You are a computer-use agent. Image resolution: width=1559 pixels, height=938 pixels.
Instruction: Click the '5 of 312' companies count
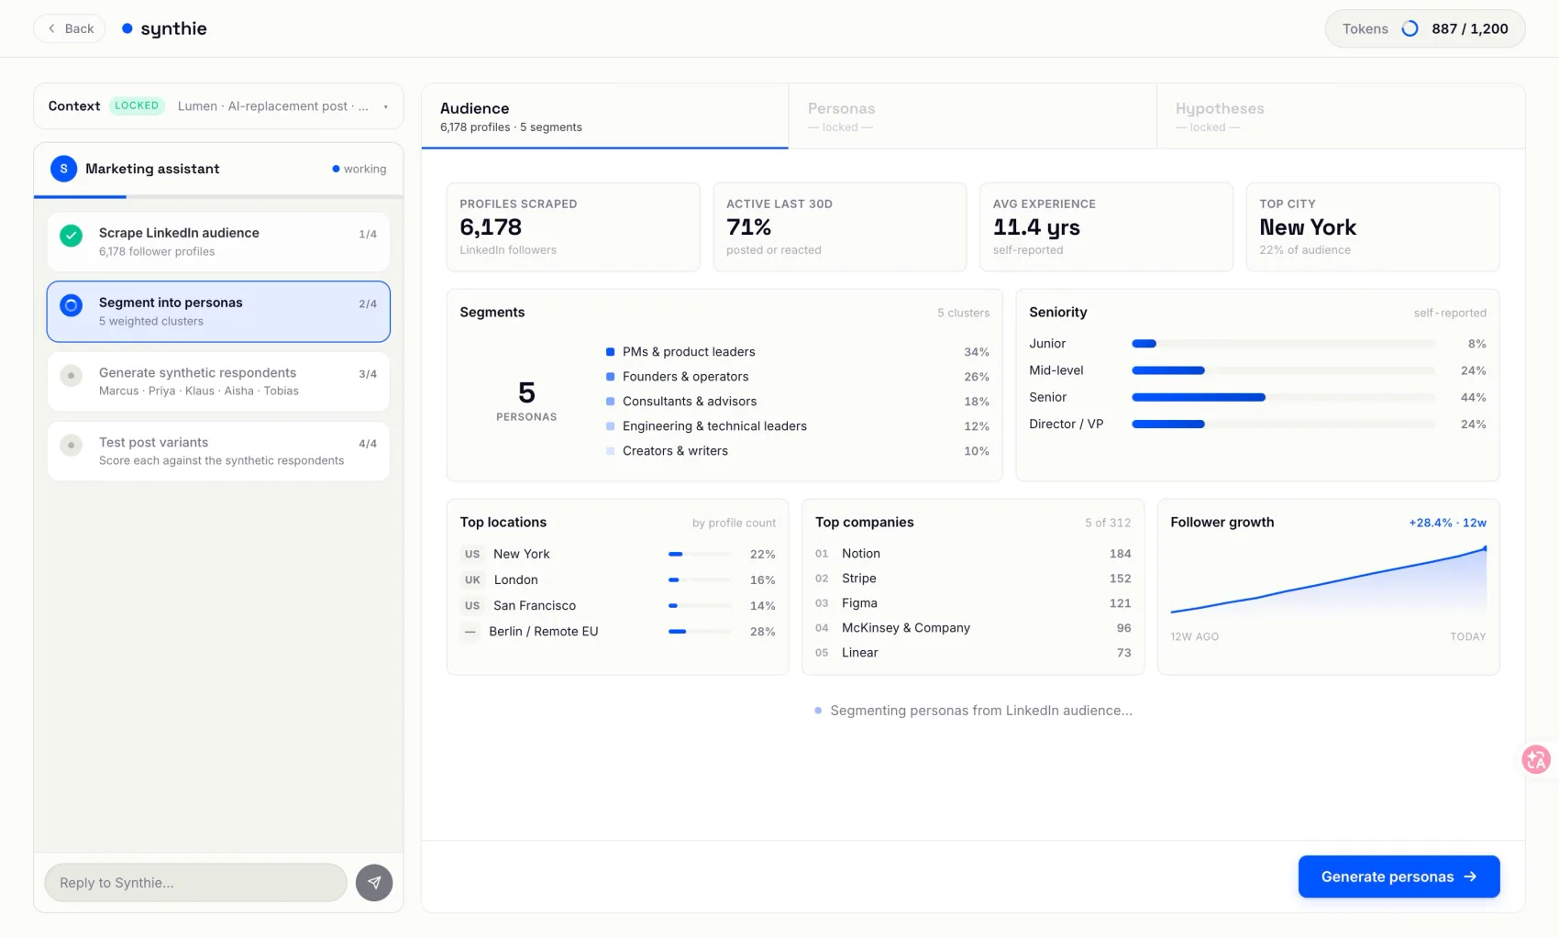(1108, 523)
